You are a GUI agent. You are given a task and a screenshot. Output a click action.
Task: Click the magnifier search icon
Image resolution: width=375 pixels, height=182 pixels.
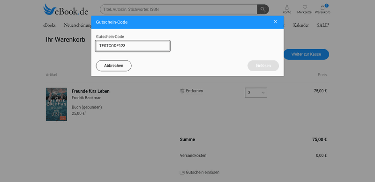(x=263, y=9)
